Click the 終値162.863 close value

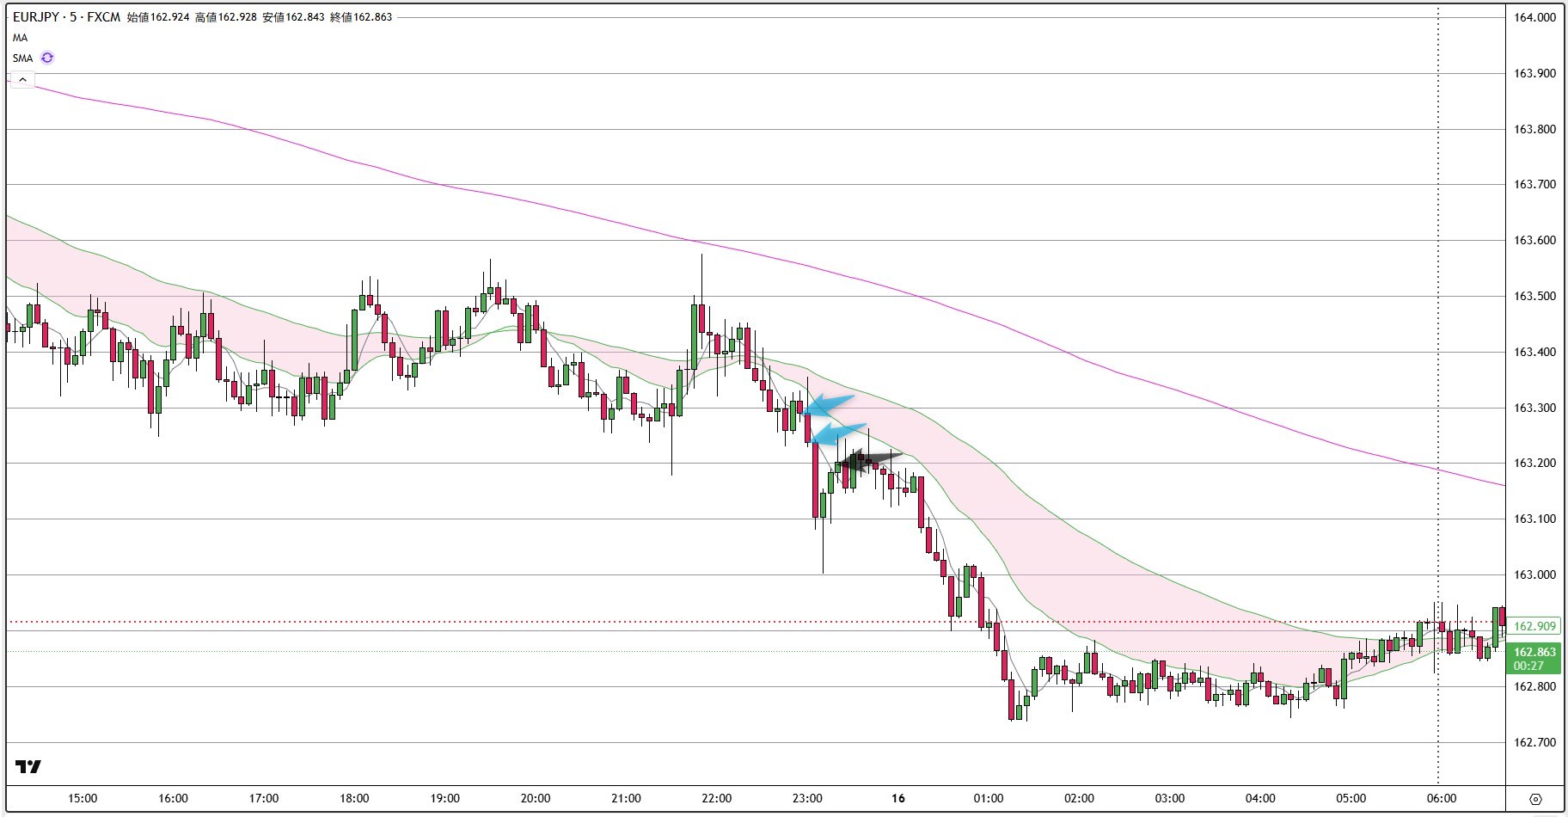tap(361, 17)
